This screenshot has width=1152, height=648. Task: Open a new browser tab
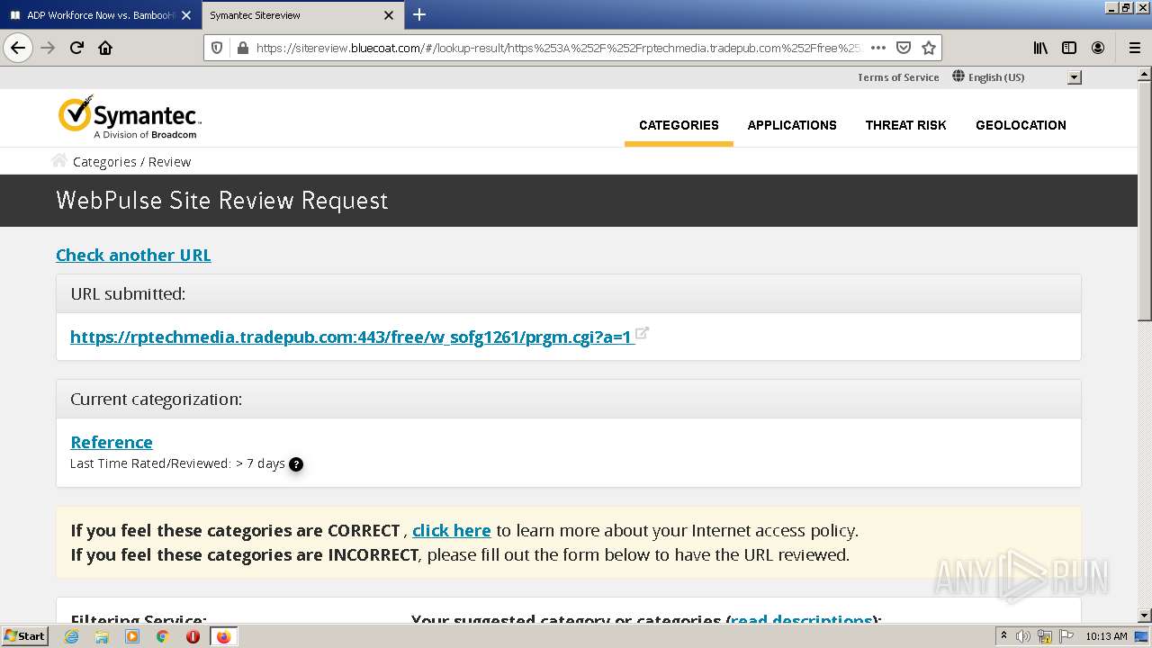pyautogui.click(x=418, y=14)
